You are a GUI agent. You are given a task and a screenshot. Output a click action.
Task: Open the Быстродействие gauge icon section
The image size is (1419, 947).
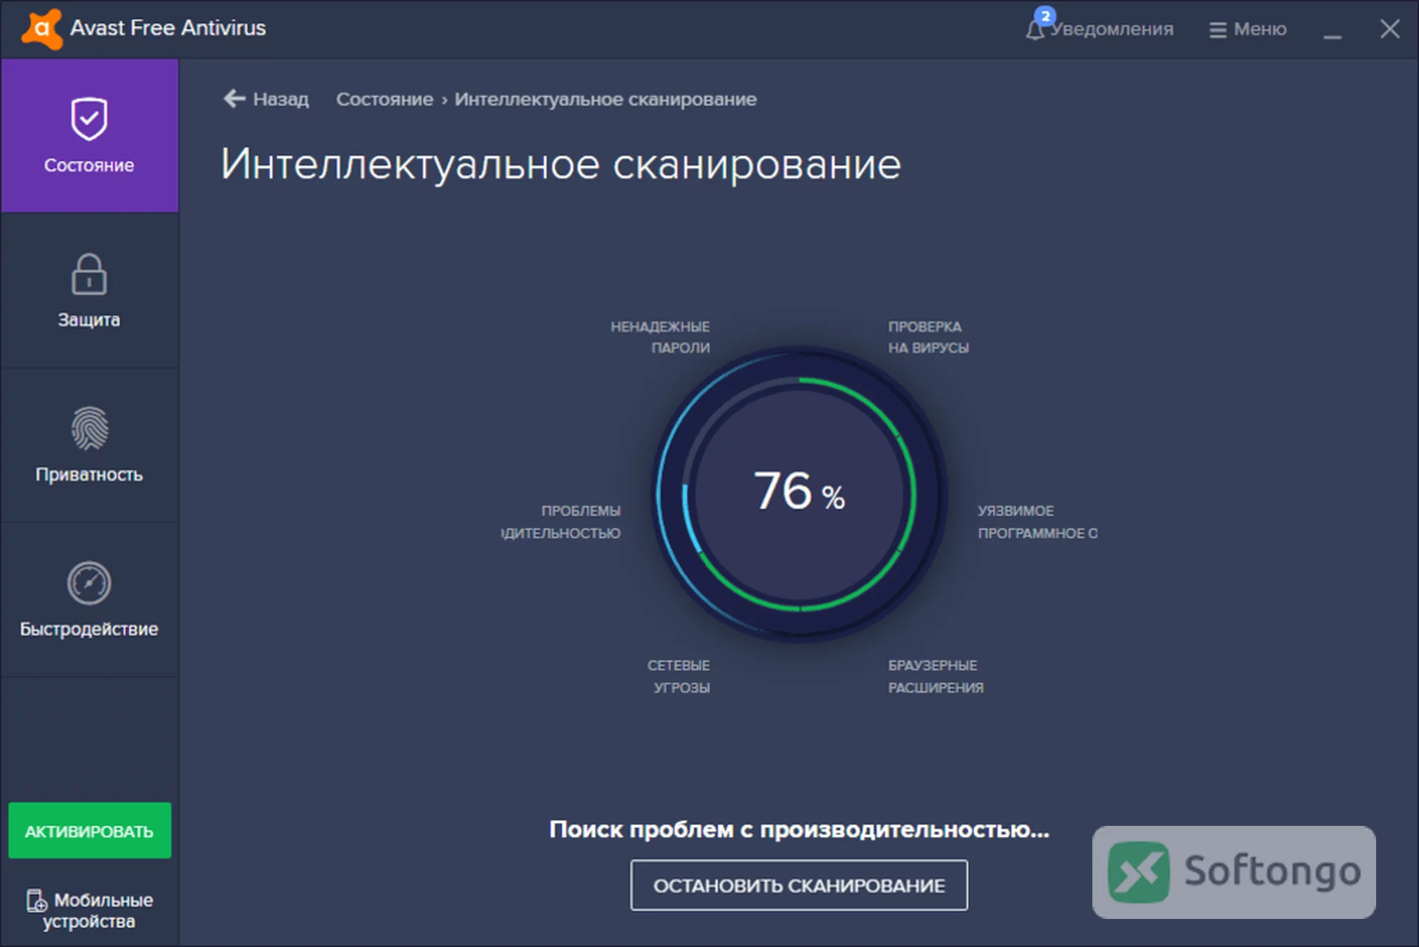pyautogui.click(x=89, y=600)
